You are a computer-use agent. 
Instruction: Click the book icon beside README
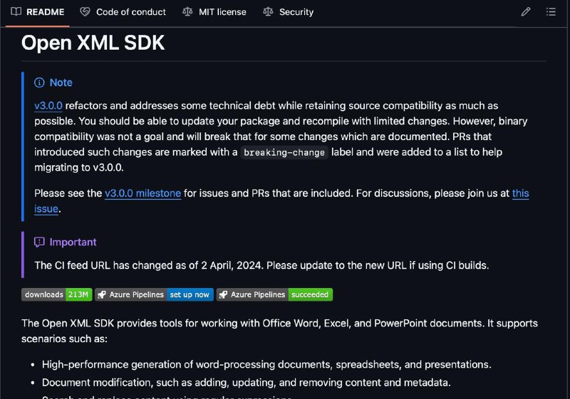(x=16, y=11)
